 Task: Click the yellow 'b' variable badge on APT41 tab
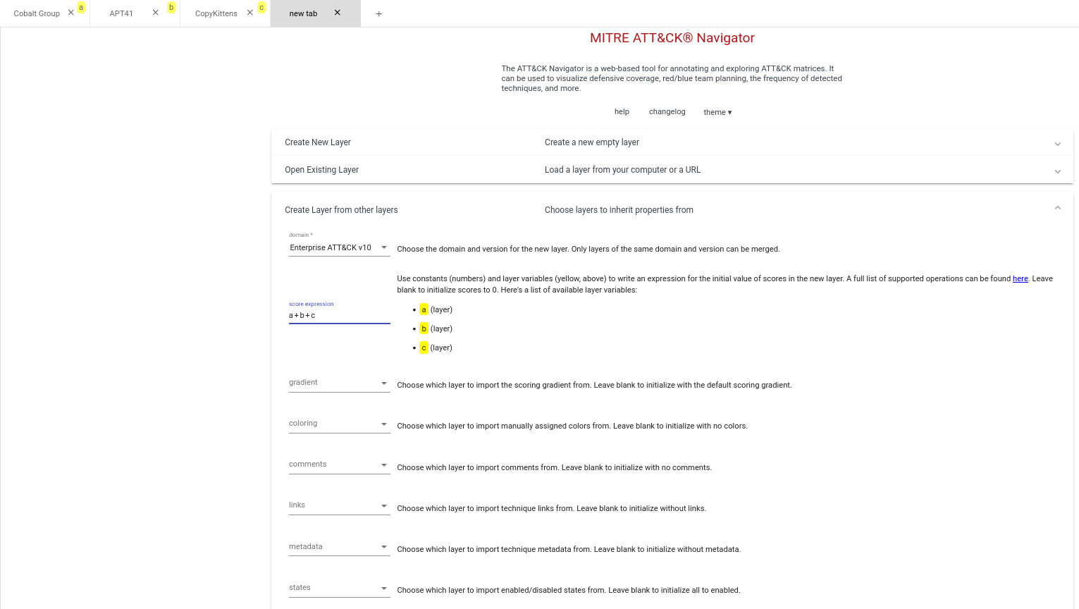(171, 7)
